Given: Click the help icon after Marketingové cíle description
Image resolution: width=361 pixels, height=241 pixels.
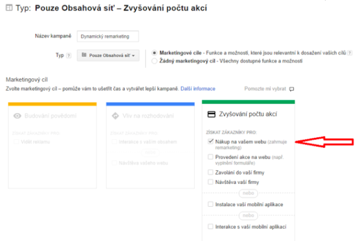Looking at the screenshot, I should tap(350, 53).
